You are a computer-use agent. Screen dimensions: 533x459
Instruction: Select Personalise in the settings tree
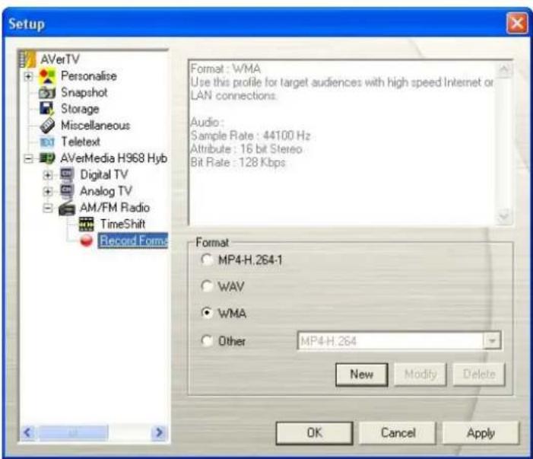coord(89,76)
